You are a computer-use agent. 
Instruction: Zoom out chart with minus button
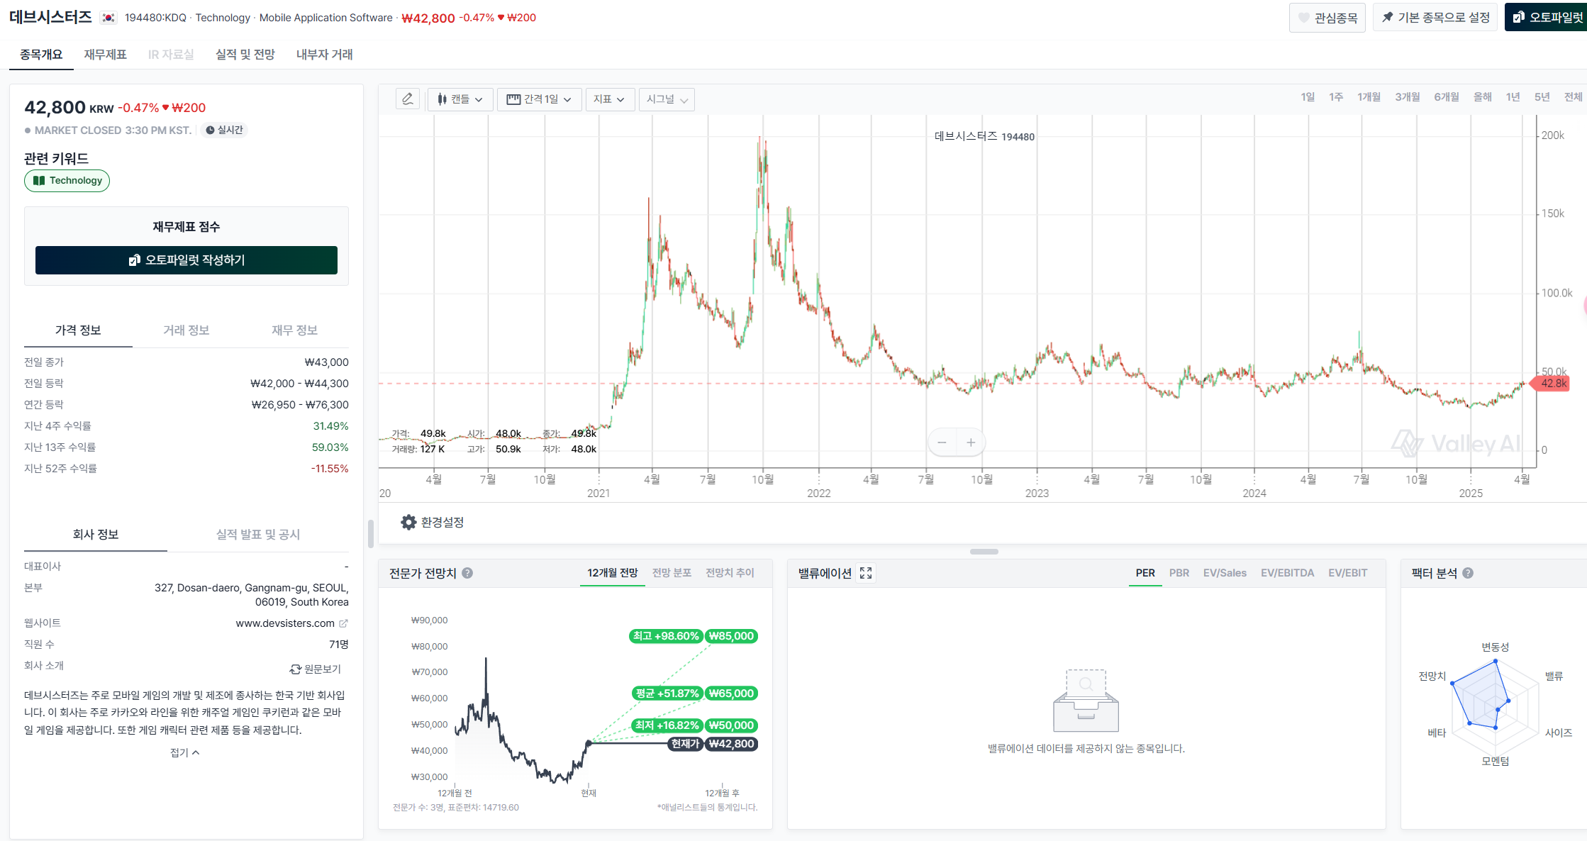(942, 442)
